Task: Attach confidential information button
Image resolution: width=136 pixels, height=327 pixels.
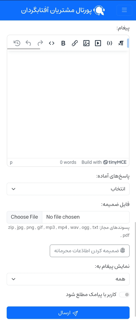Action: (x=90, y=251)
